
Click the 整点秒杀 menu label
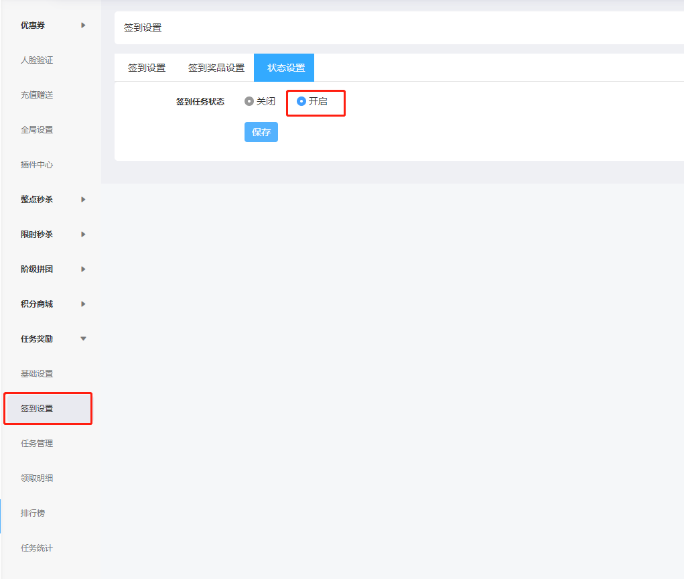click(x=37, y=200)
